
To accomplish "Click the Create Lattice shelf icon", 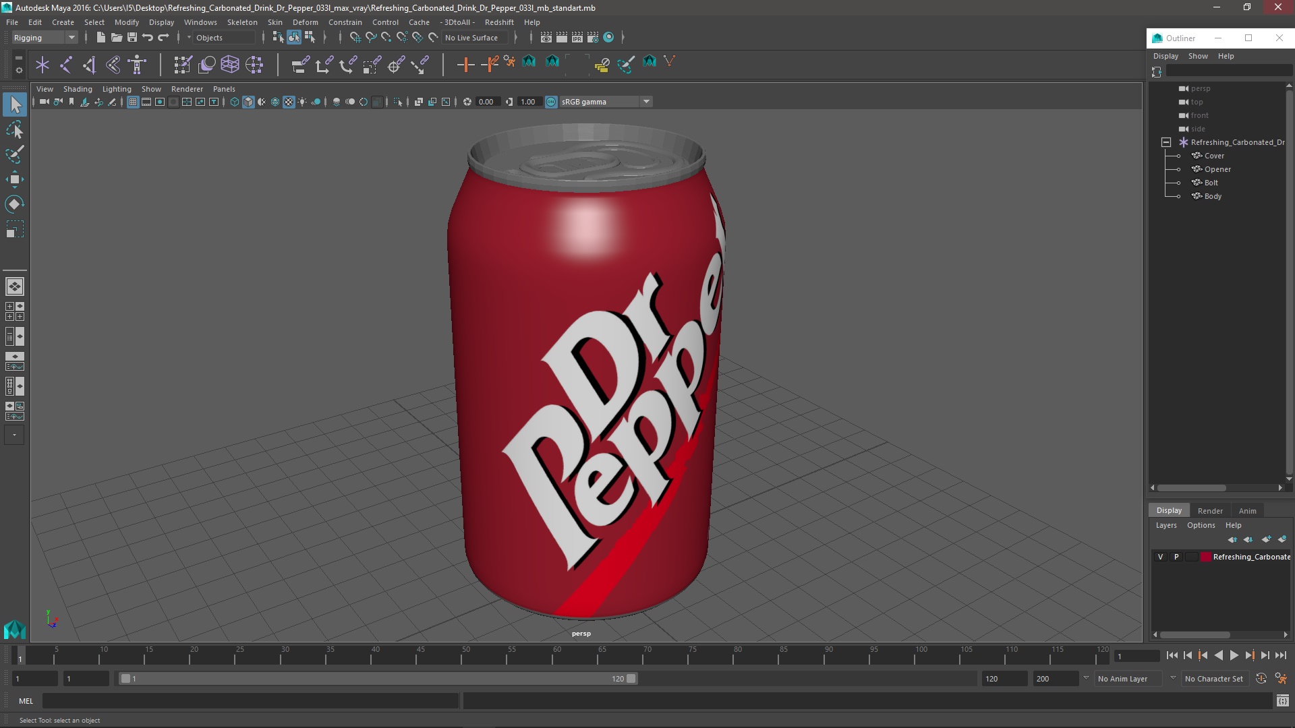I will pos(230,65).
